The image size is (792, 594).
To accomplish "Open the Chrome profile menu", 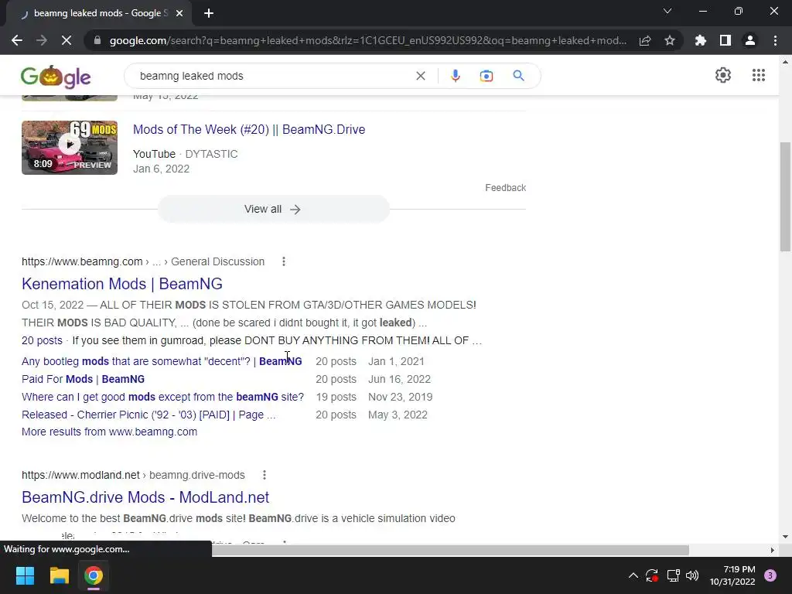I will pyautogui.click(x=750, y=40).
